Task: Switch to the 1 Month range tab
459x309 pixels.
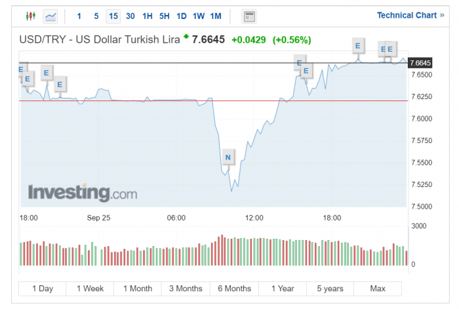Action: pos(138,289)
